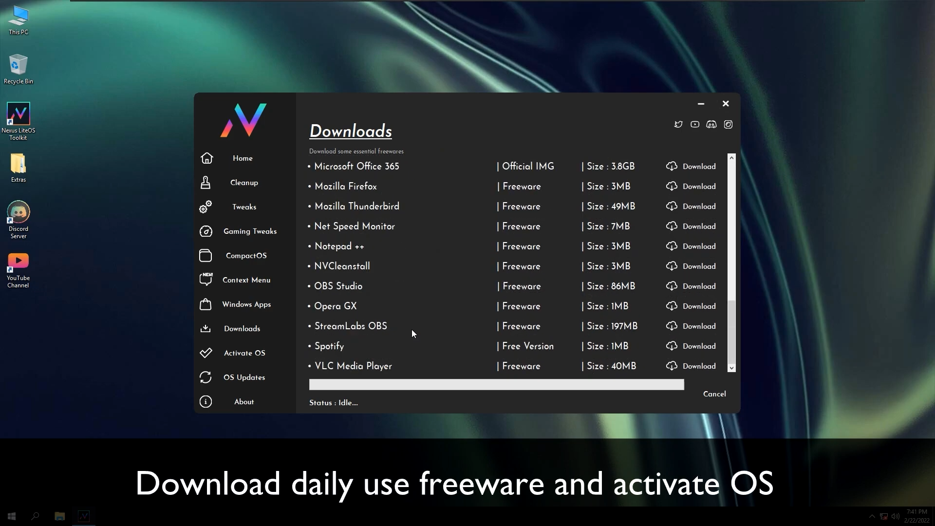Open the Twitter social icon

(678, 125)
